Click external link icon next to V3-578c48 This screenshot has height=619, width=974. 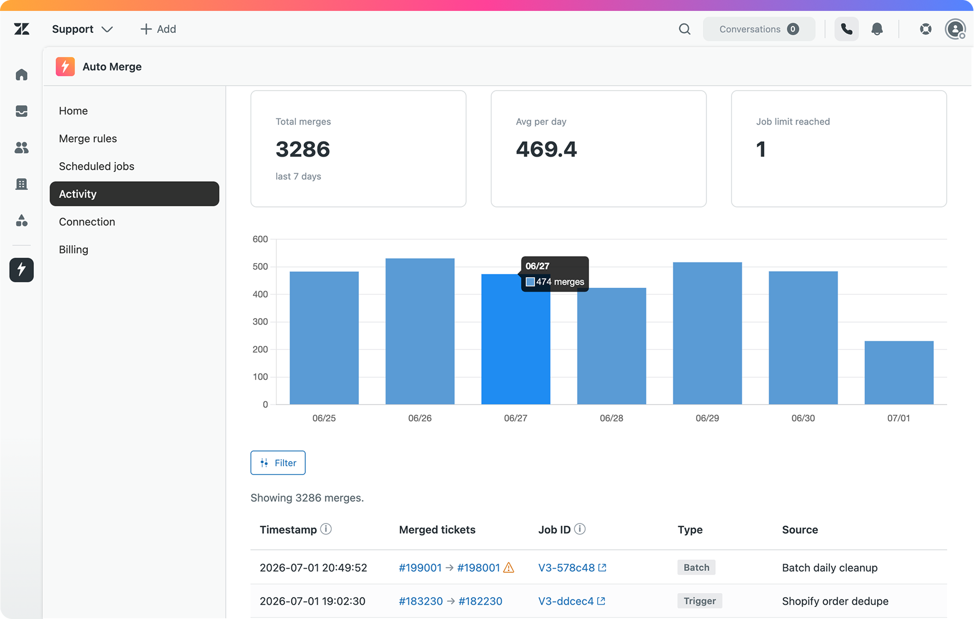[x=602, y=568]
